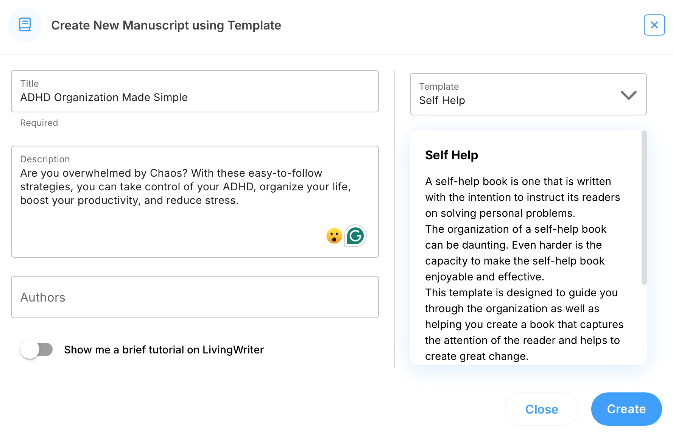Click the surprised emoji icon in Description
The image size is (673, 445).
[x=334, y=236]
